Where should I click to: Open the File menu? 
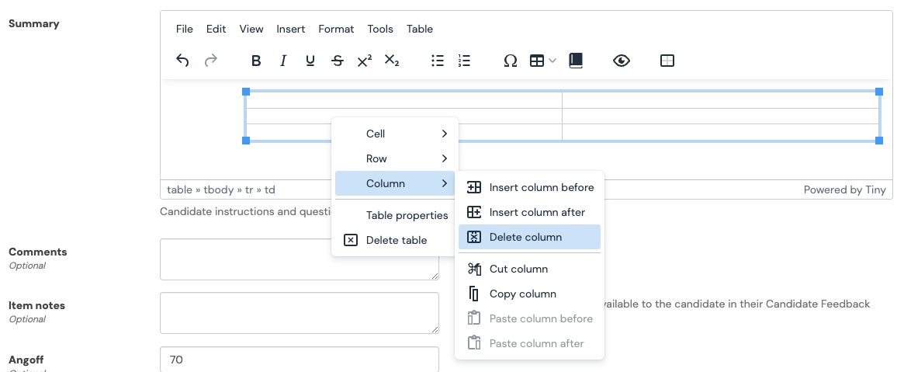(x=185, y=29)
